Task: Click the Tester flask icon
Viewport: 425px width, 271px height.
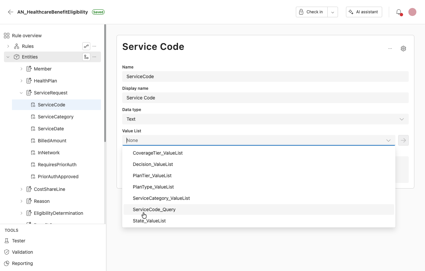Action: (7, 241)
